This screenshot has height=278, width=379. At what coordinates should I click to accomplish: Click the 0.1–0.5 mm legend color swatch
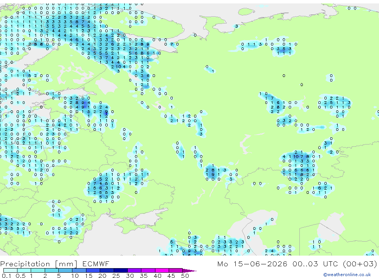[10, 270]
